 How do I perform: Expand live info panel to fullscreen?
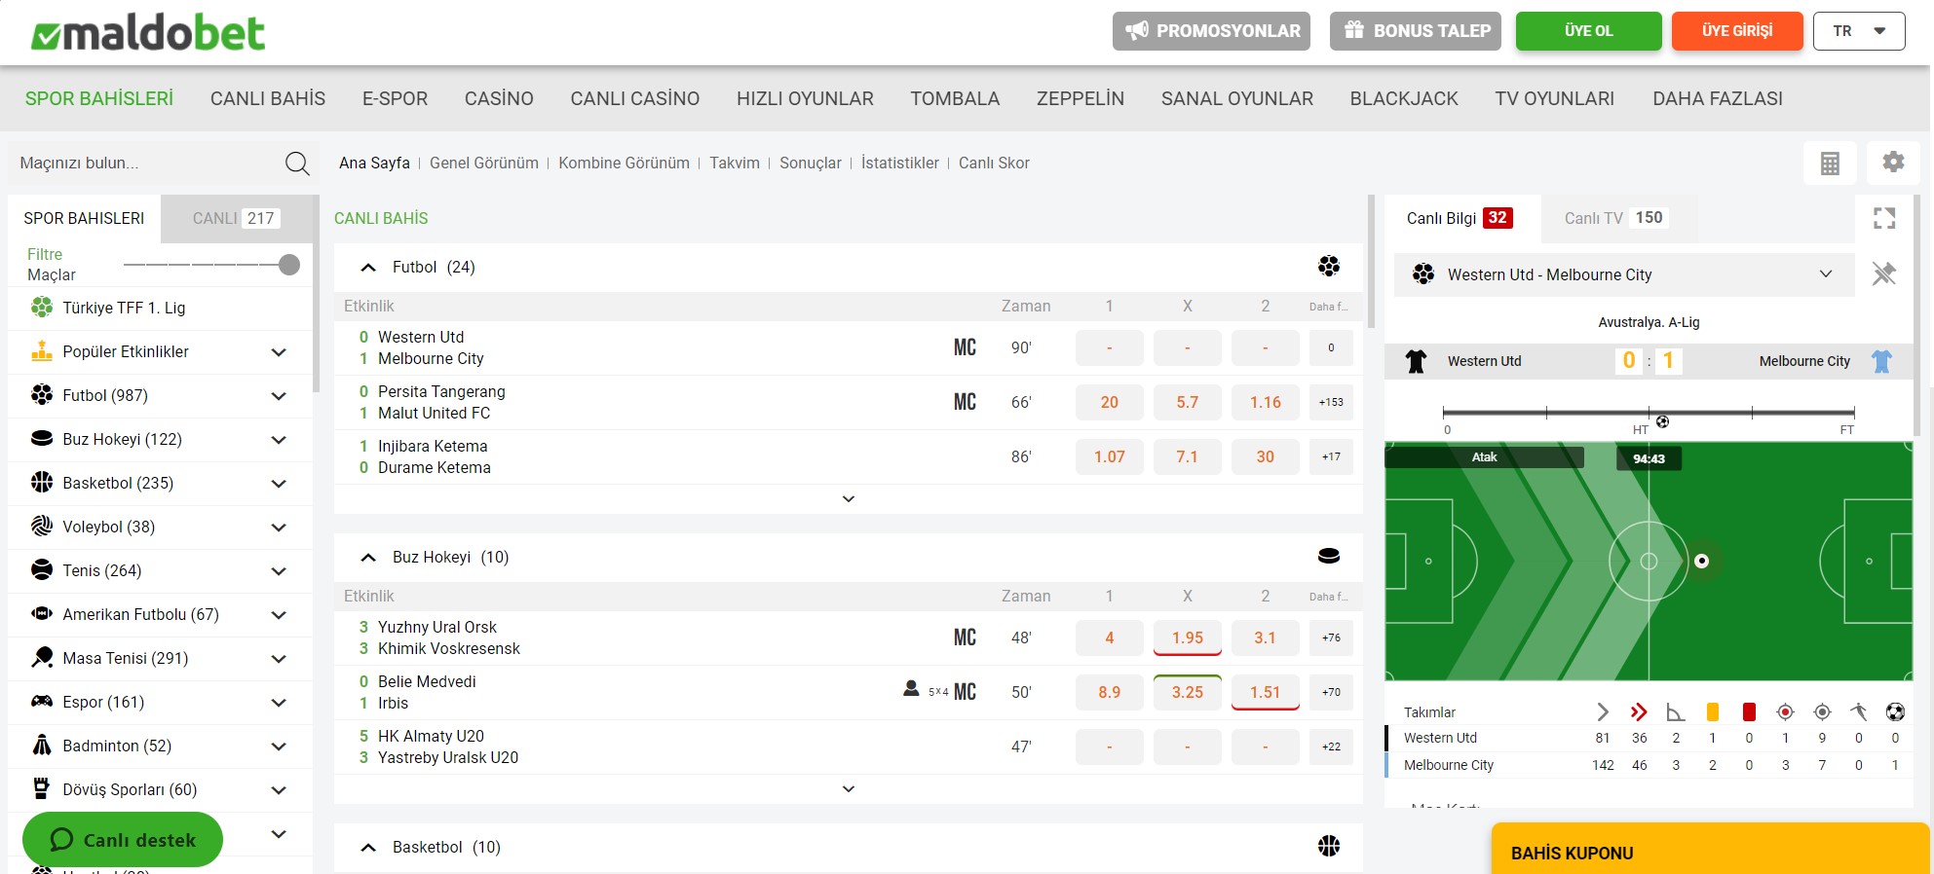tap(1884, 218)
